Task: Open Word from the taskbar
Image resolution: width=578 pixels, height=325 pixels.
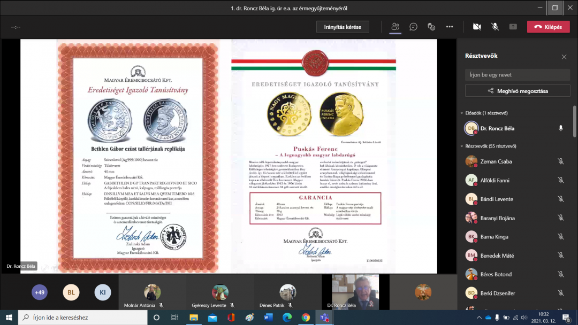Action: click(268, 318)
